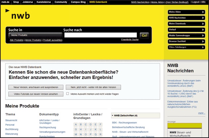Click the Logout link
The height and width of the screenshot is (138, 209).
195,2
